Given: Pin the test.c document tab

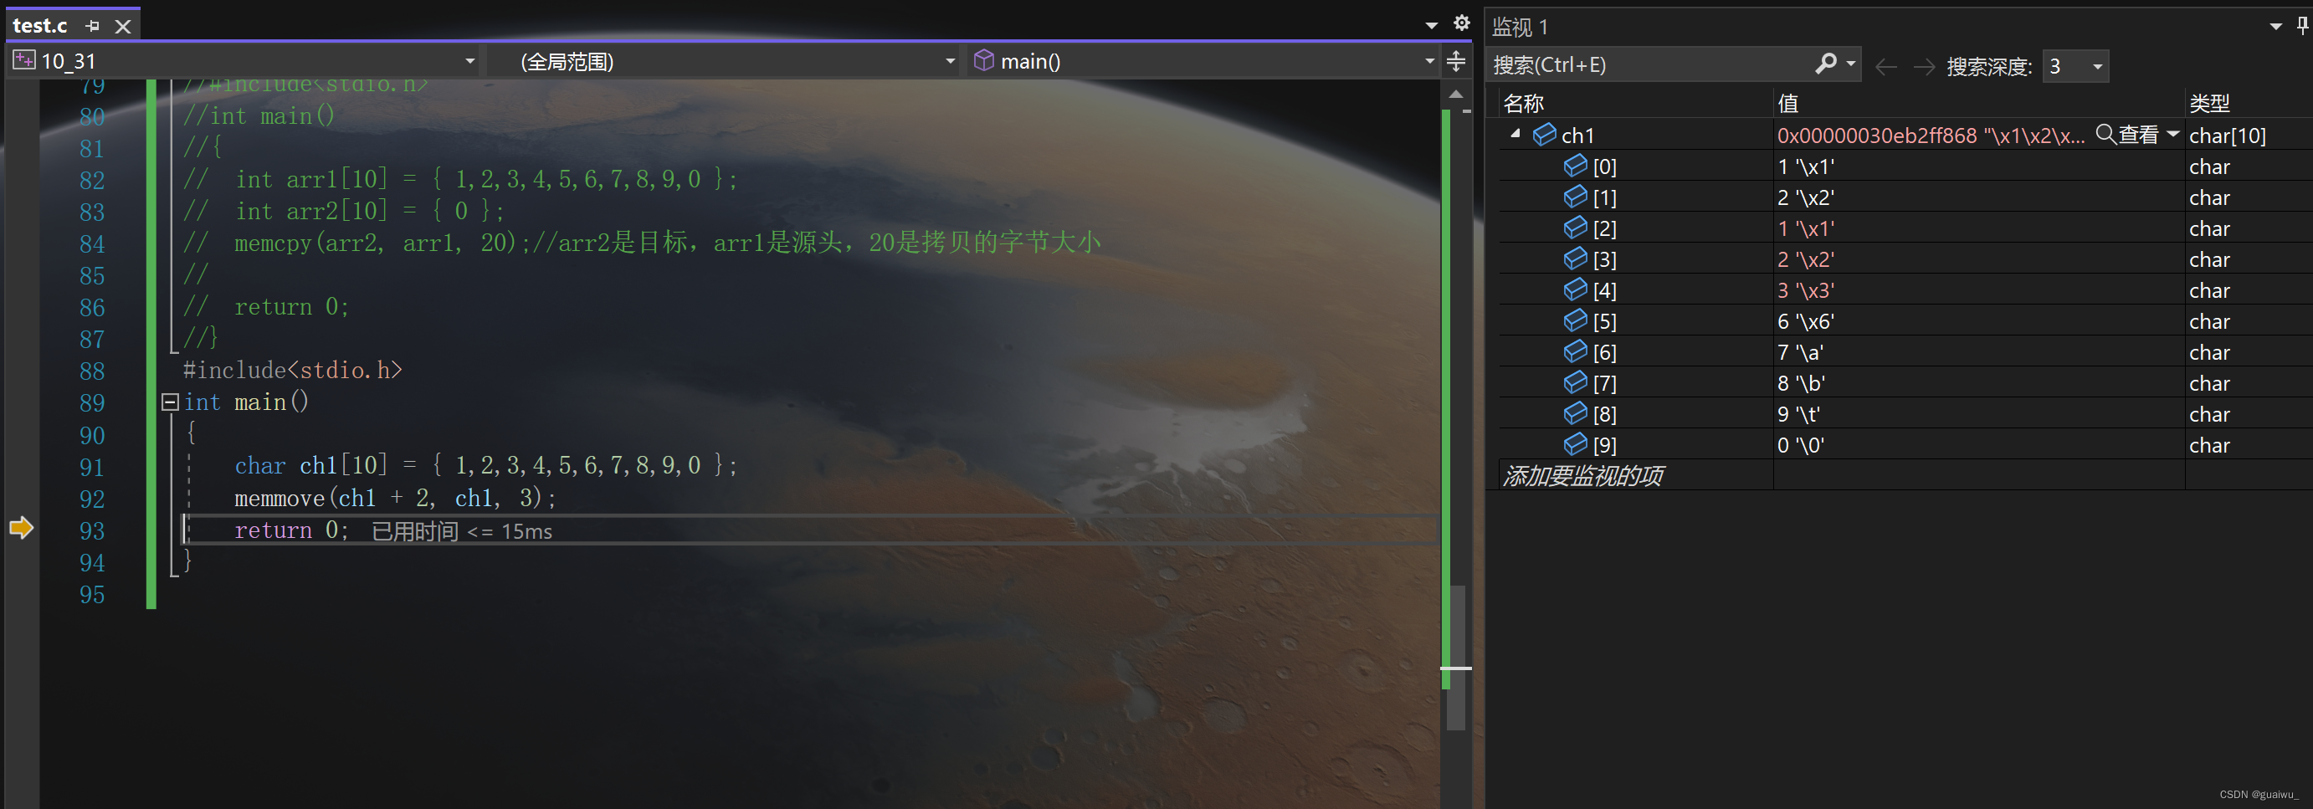Looking at the screenshot, I should tap(93, 26).
